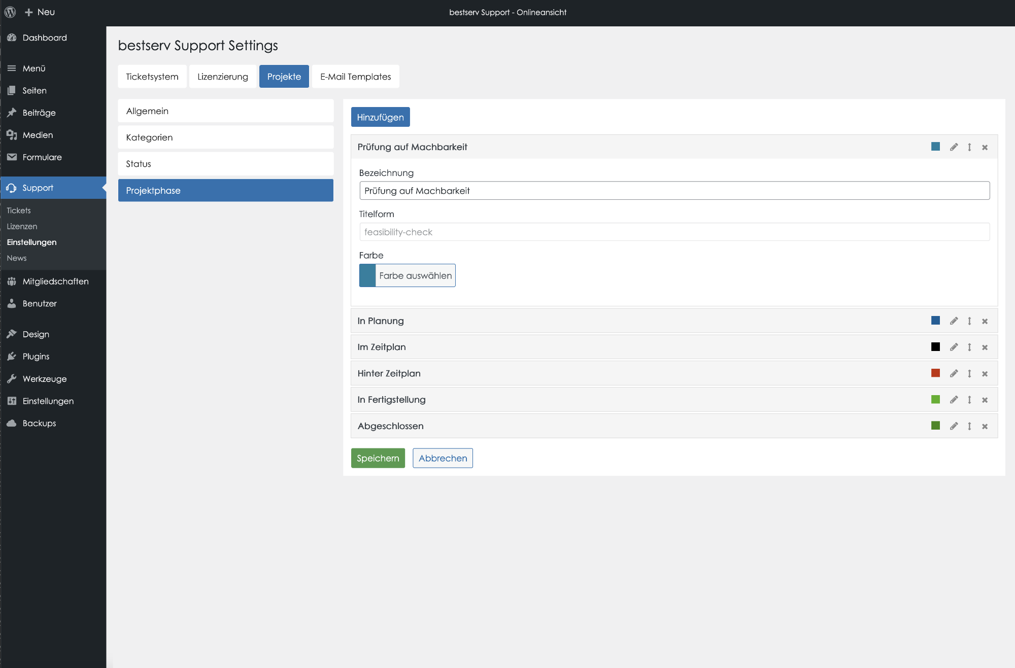Screen dimensions: 1015x668
Task: Open the Farbe auswählen color picker
Action: coord(408,275)
